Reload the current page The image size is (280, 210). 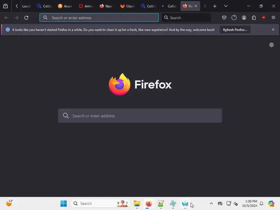click(26, 18)
